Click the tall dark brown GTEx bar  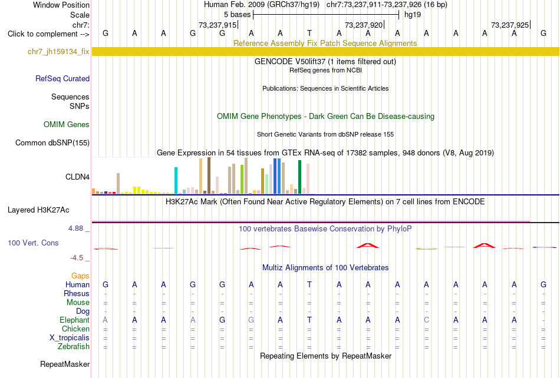[x=209, y=176]
